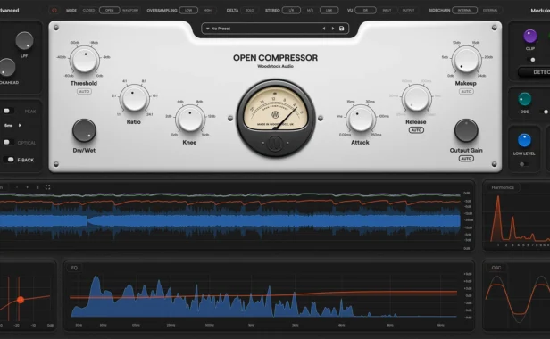The width and height of the screenshot is (550, 339).
Task: Click the purple CLIP knob
Action: (530, 36)
